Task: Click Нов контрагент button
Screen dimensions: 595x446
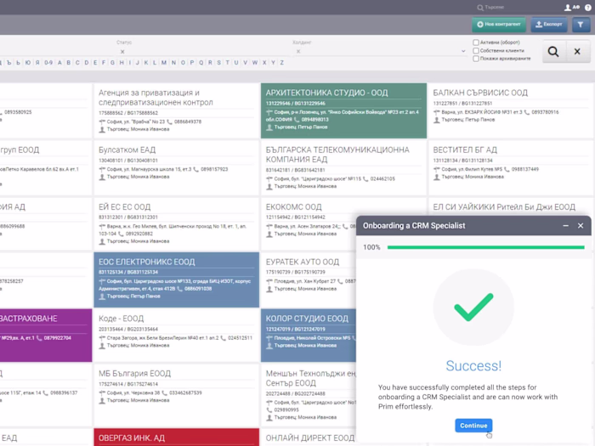Action: pos(499,25)
